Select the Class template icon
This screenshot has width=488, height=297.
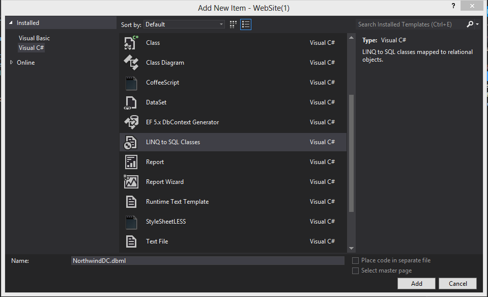coord(131,43)
